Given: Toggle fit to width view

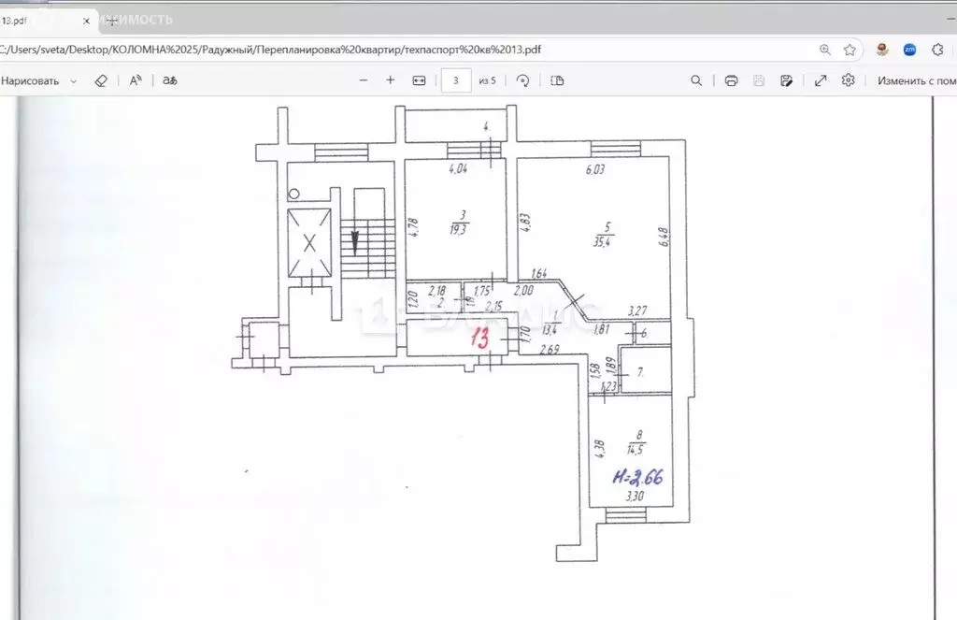Looking at the screenshot, I should pos(419,80).
